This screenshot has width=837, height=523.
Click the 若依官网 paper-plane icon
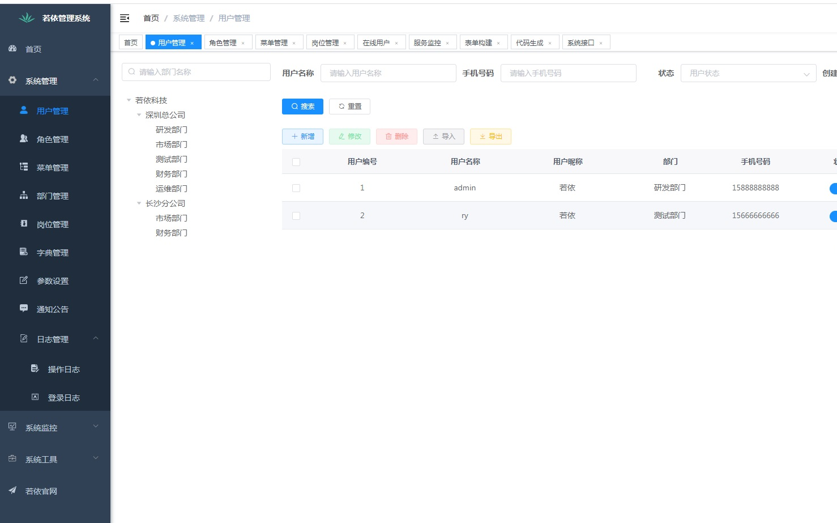click(x=12, y=491)
